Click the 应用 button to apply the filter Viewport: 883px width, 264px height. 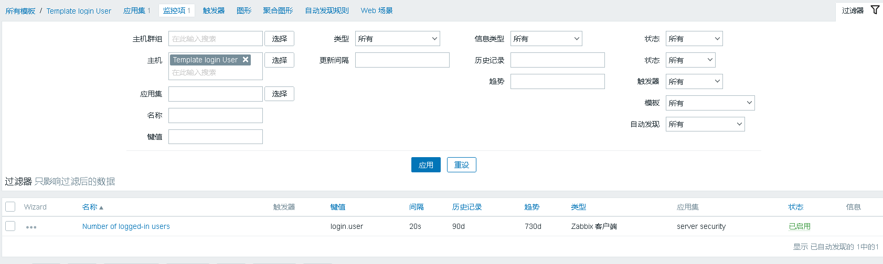(x=425, y=165)
